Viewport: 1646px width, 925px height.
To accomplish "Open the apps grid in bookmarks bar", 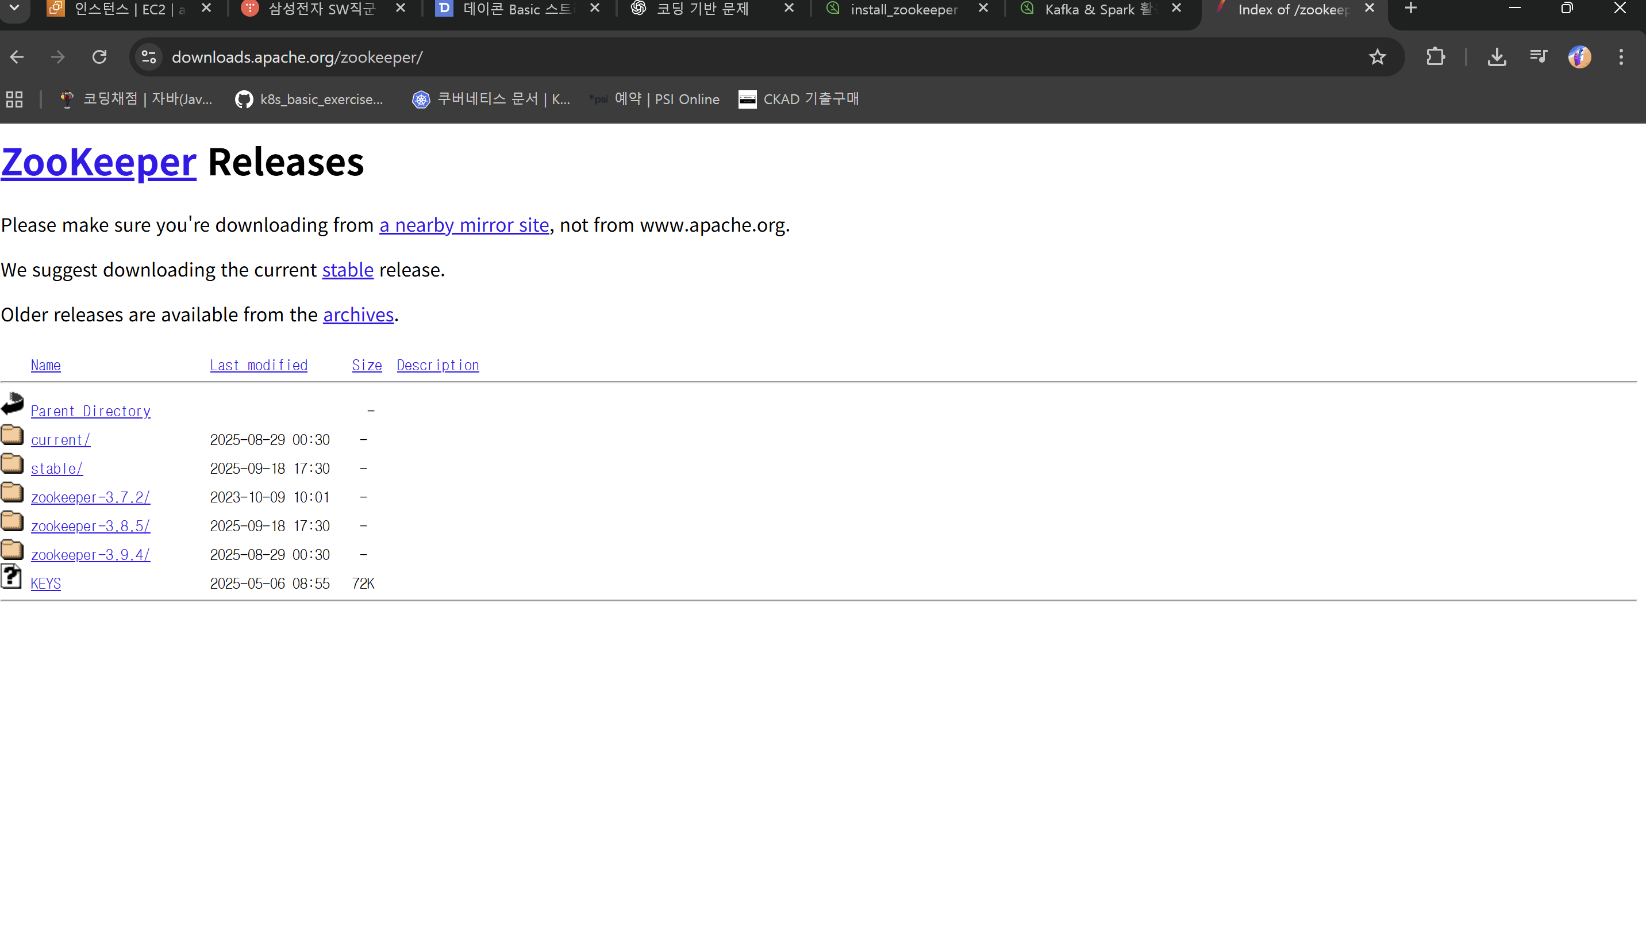I will pyautogui.click(x=14, y=99).
